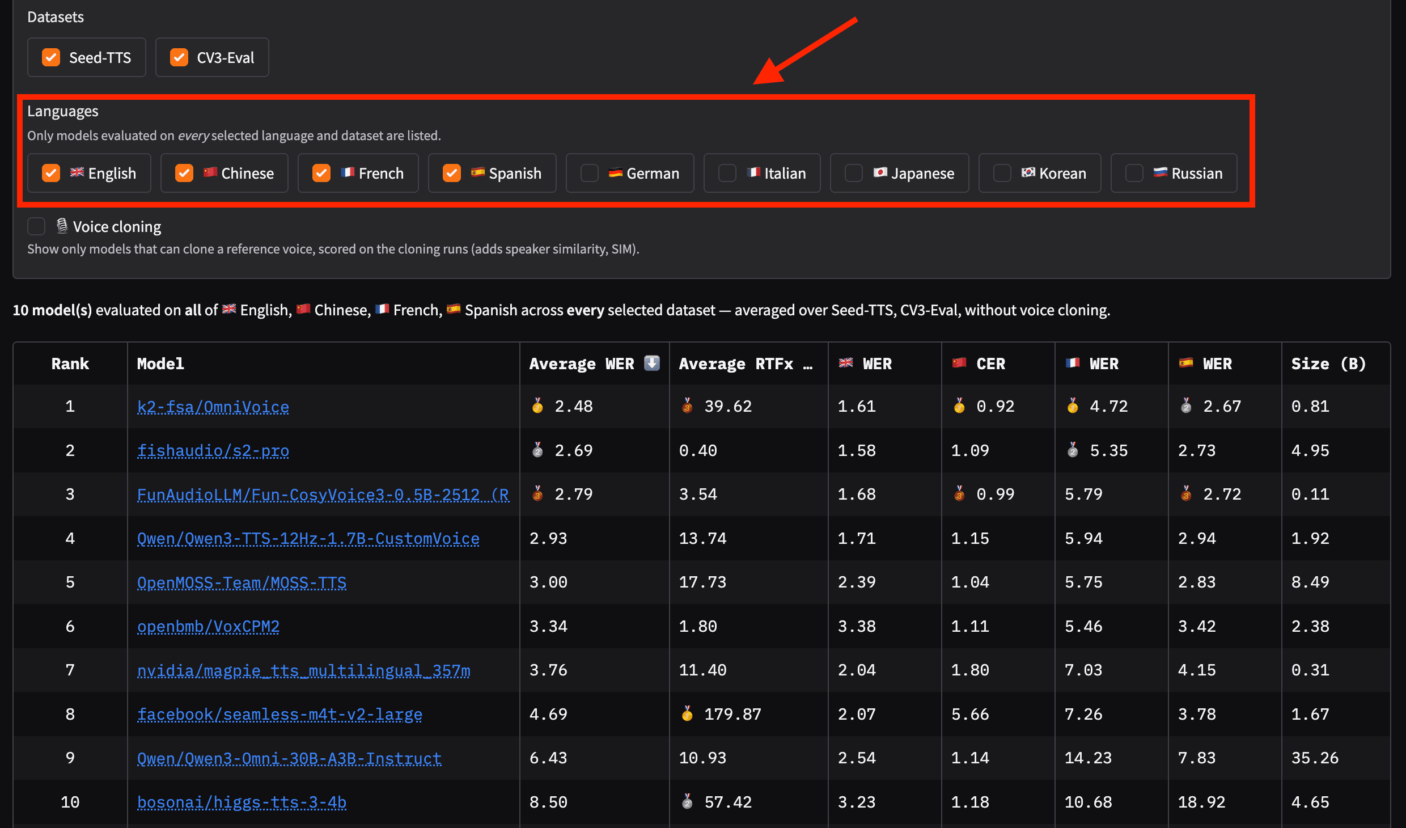1406x828 pixels.
Task: Enable the Japanese language checkbox
Action: (854, 173)
